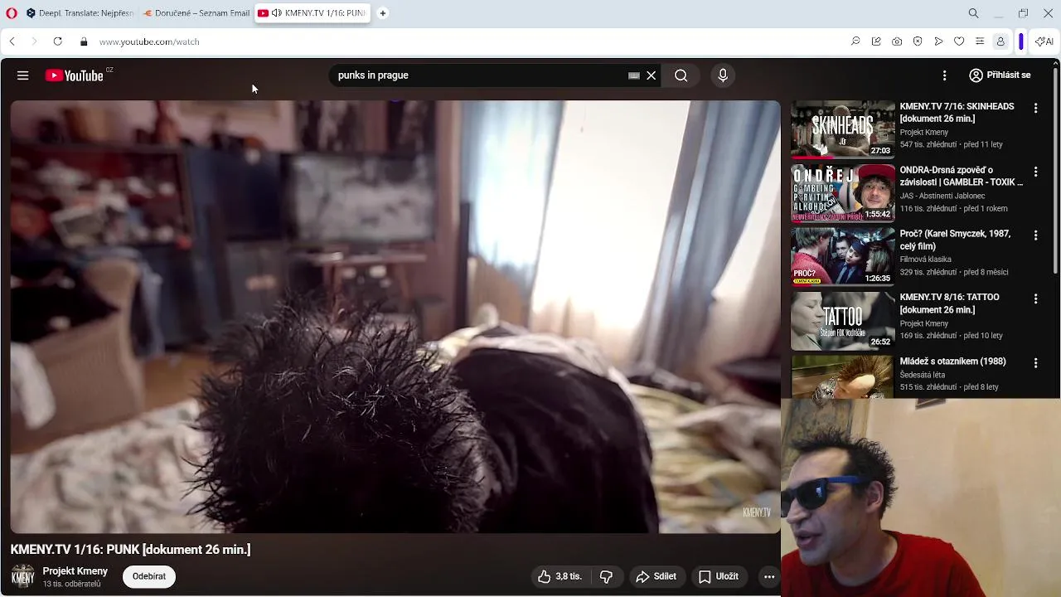Open the Opera main menu icon
Screen dimensions: 1061x597
12,13
